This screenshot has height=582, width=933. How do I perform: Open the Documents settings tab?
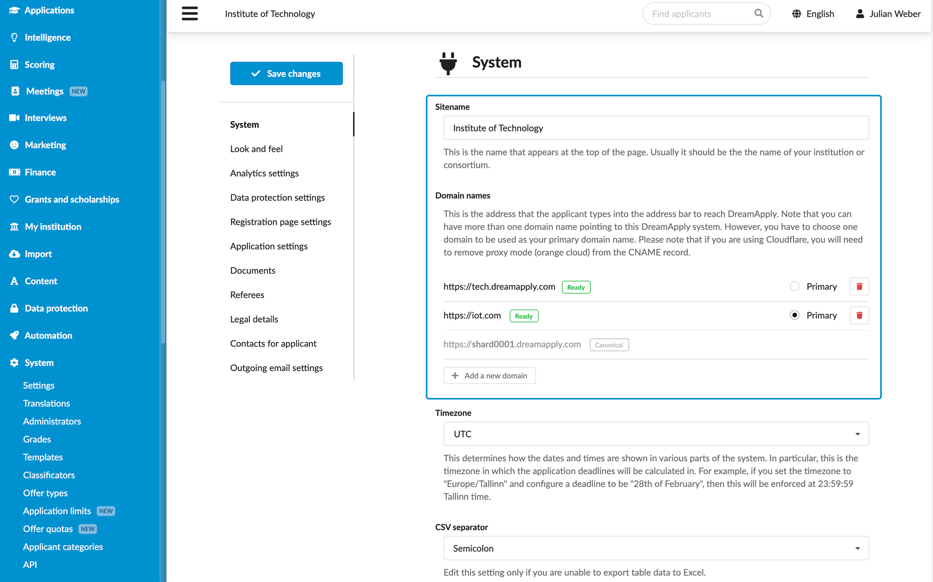click(x=253, y=270)
